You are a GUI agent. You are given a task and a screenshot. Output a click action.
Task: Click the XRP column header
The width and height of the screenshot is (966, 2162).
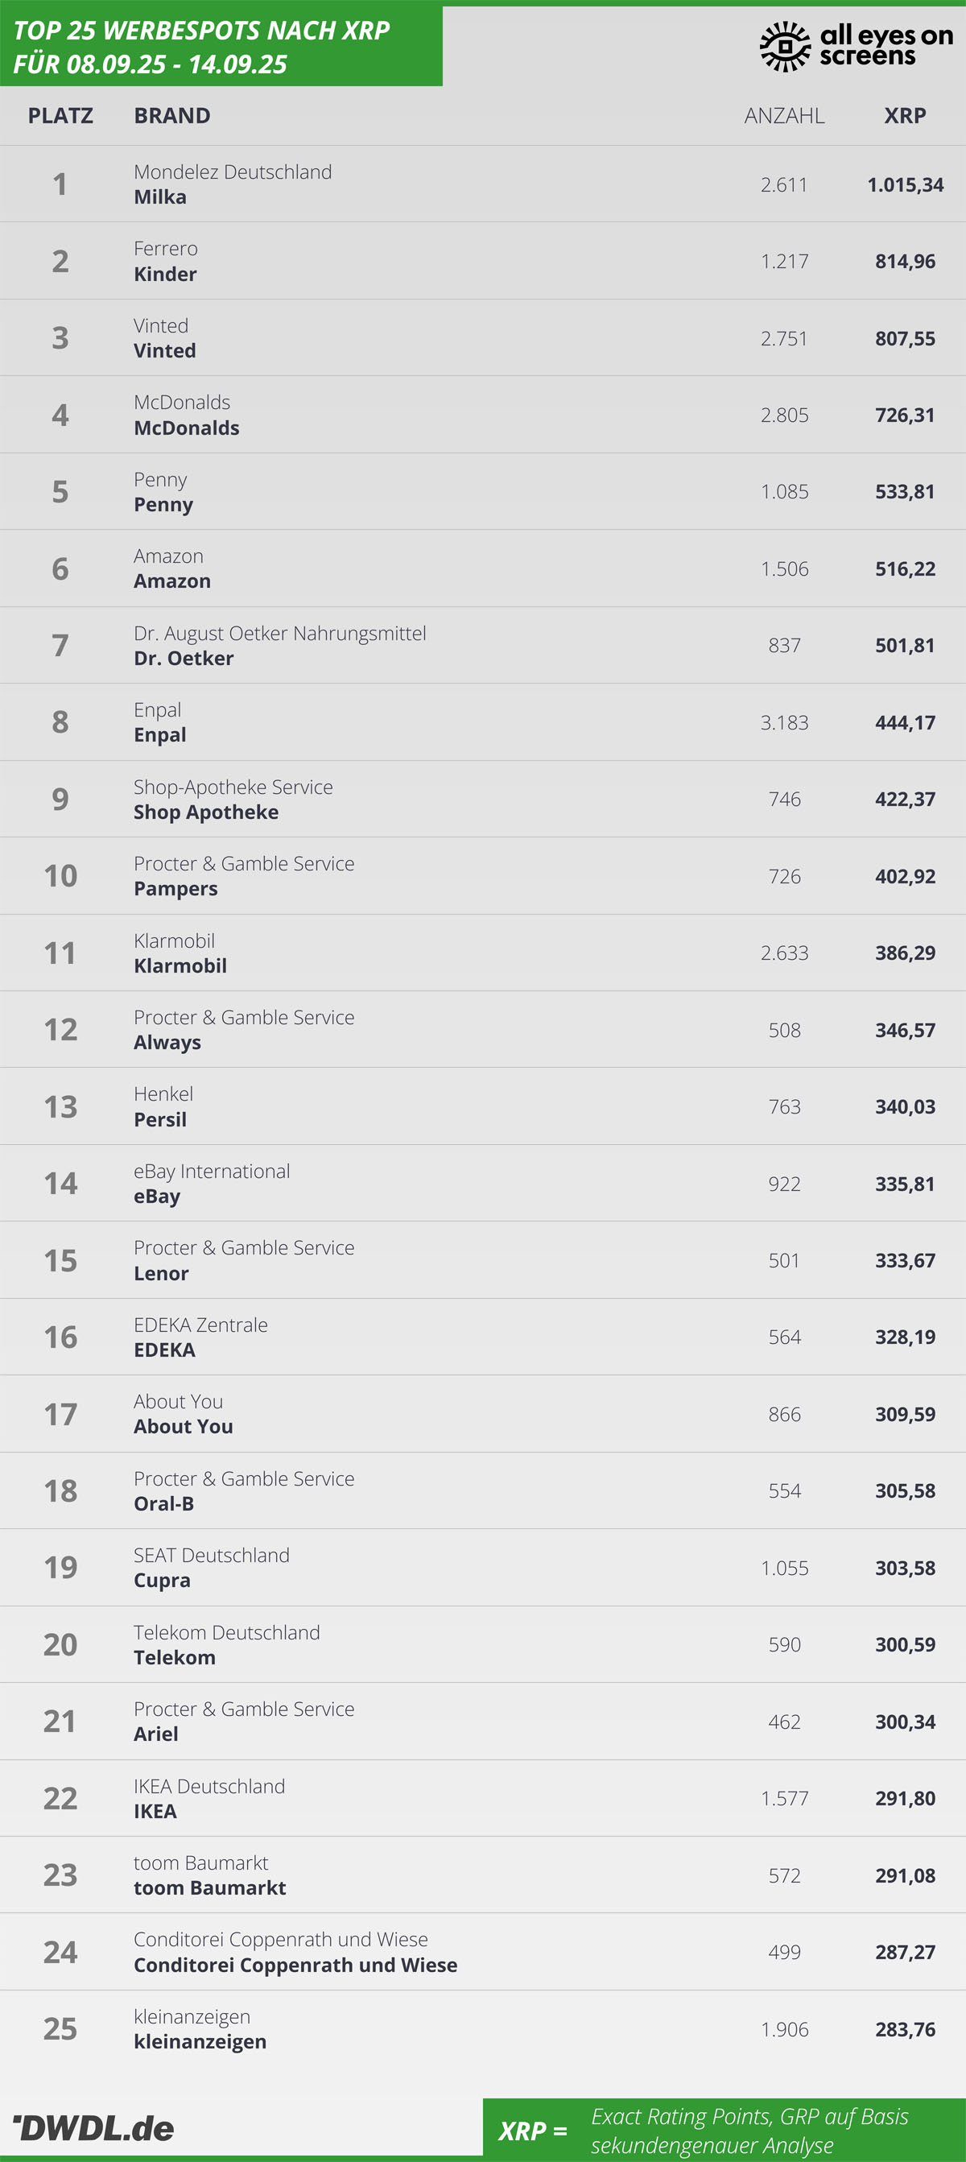(905, 116)
